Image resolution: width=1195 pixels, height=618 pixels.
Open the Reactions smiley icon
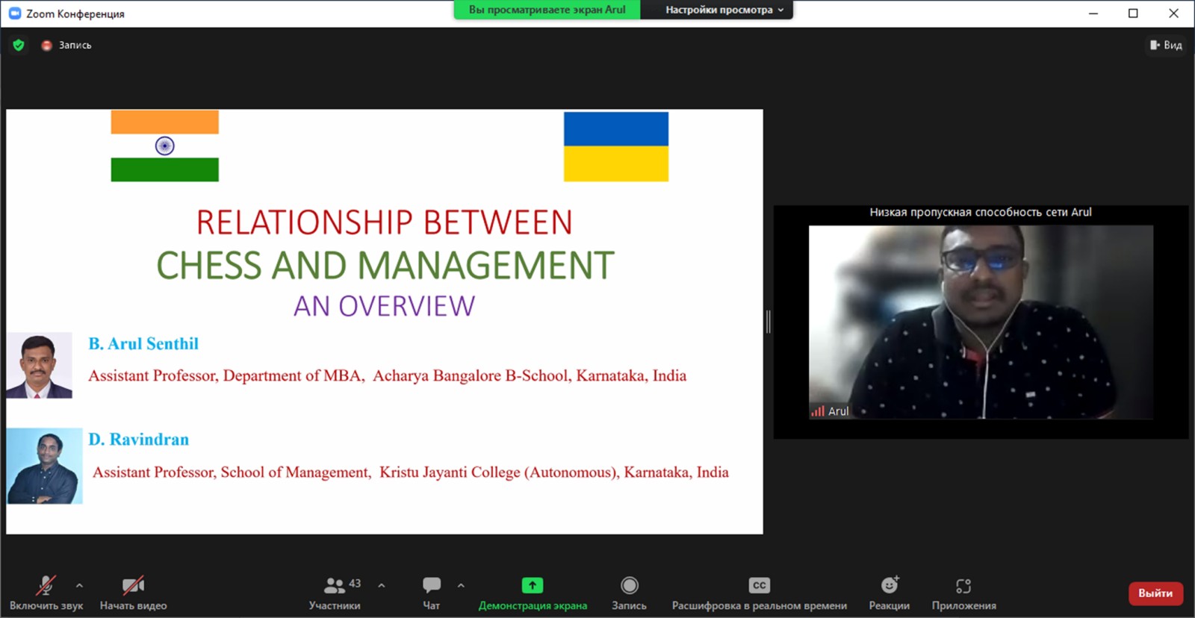coord(889,585)
